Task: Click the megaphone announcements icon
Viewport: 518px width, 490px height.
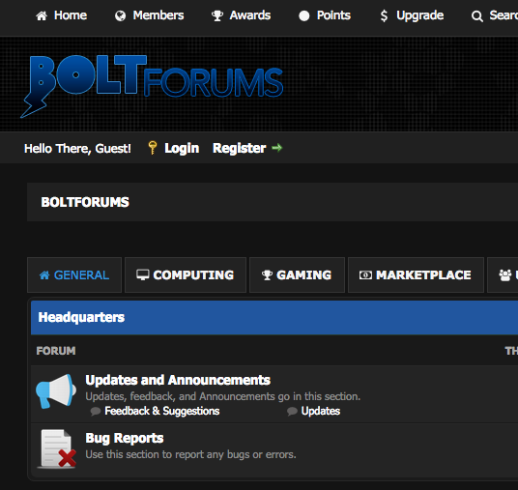Action: tap(56, 391)
